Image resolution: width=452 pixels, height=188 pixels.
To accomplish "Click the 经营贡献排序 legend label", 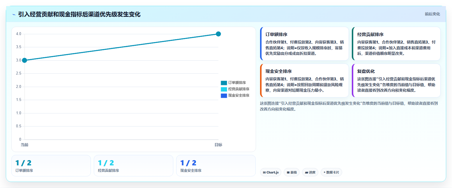I will coord(239,89).
